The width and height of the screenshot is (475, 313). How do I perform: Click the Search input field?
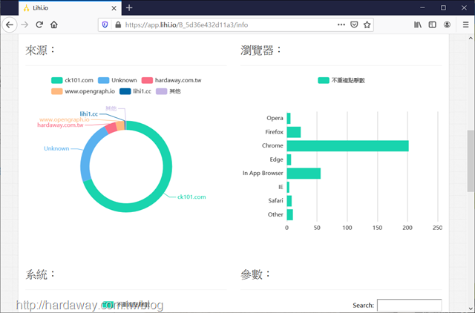409,305
